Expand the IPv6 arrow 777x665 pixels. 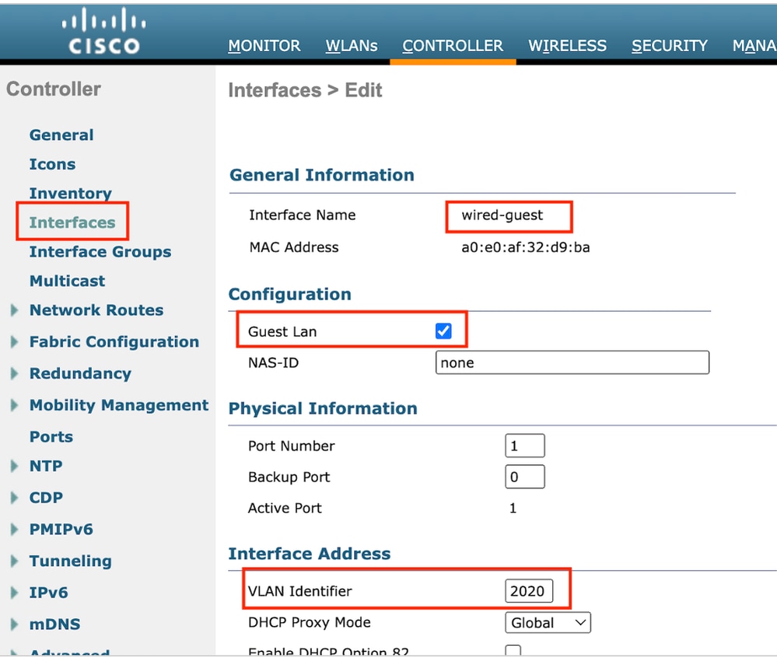coord(14,593)
